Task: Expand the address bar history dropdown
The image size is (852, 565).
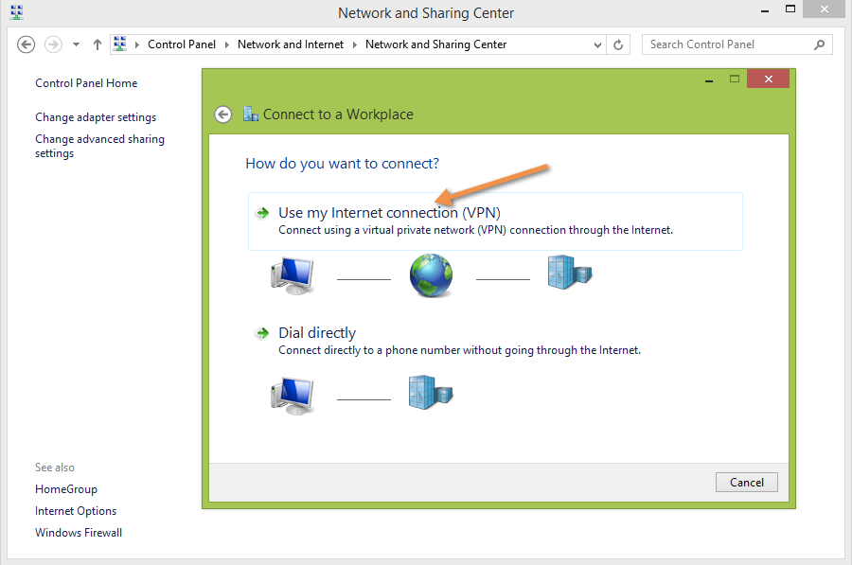Action: point(597,44)
